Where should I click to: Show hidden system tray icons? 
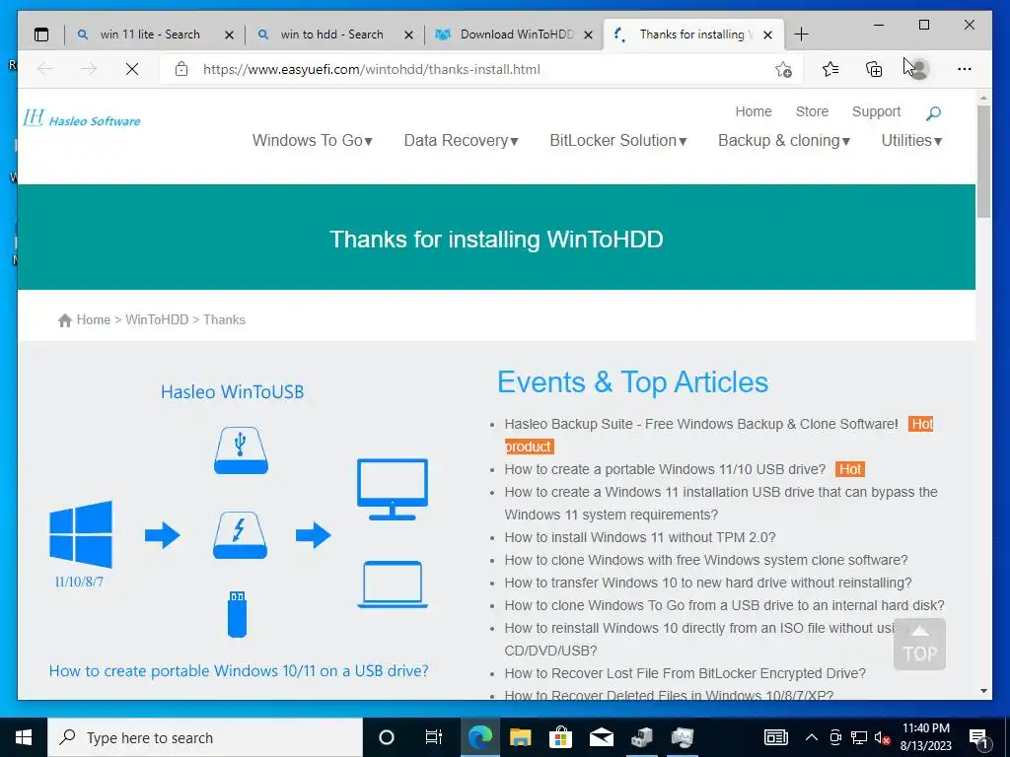[812, 737]
